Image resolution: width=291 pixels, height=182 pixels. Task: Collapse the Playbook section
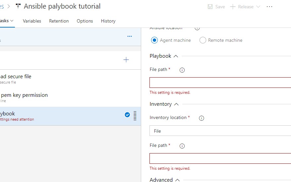point(176,56)
